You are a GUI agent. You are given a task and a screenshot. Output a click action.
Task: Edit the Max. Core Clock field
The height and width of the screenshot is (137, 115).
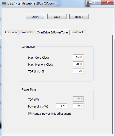coord(78,57)
